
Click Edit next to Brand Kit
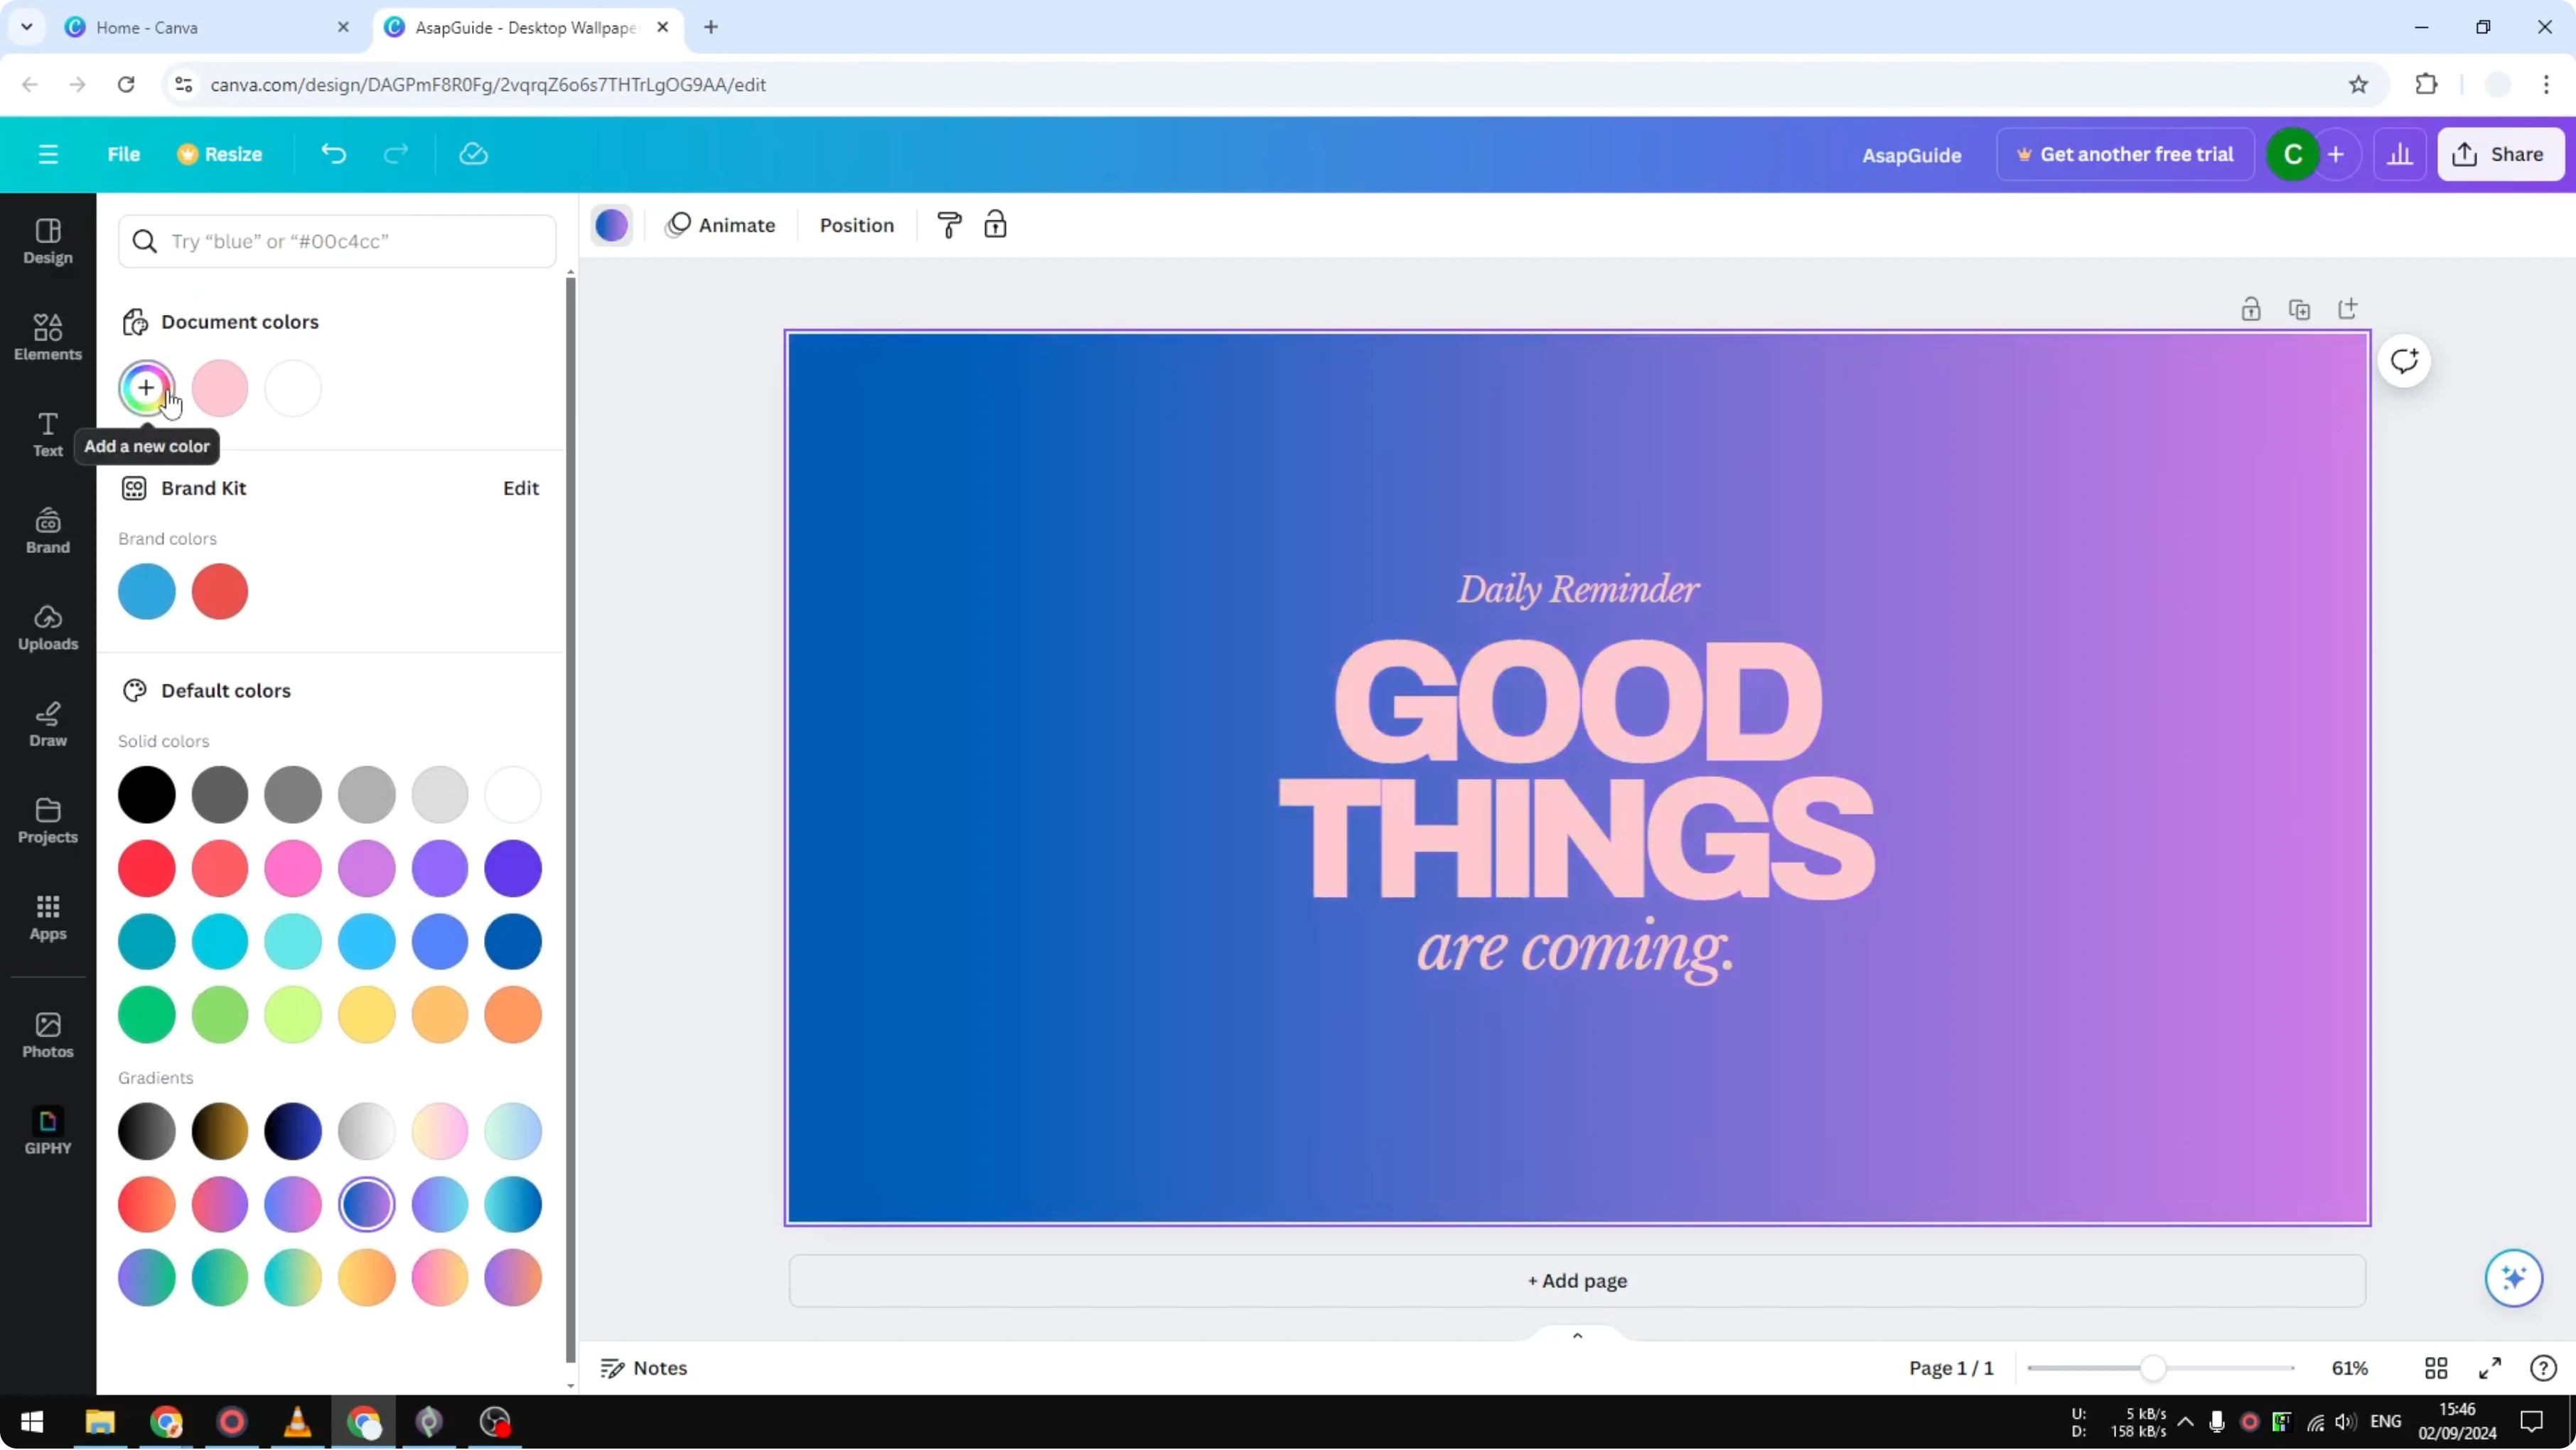pyautogui.click(x=521, y=488)
